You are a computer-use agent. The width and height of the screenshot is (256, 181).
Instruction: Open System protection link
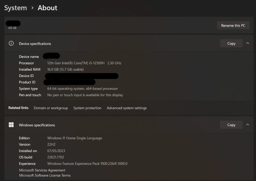click(x=87, y=108)
